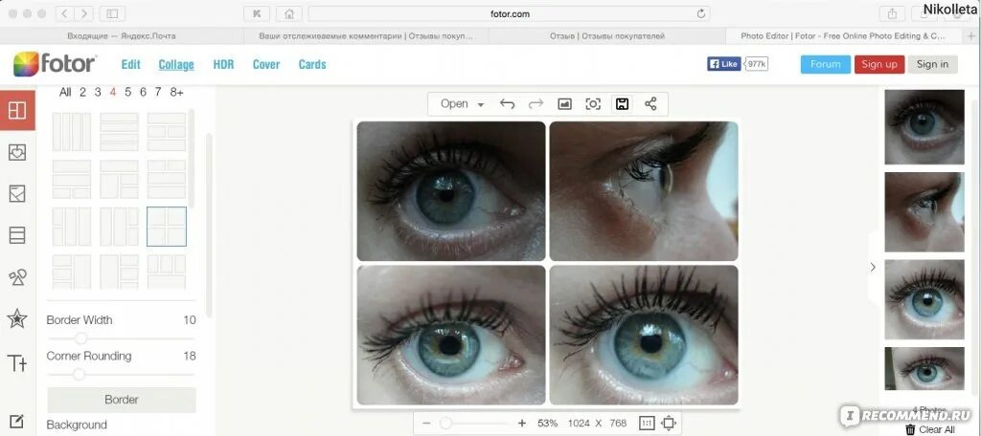Open the Forum link
This screenshot has height=436, width=981.
tap(825, 64)
